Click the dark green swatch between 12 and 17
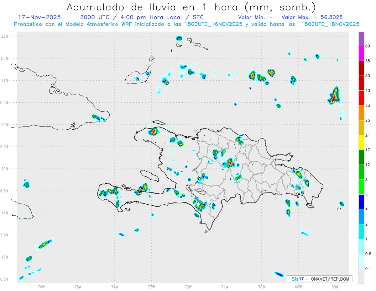Viewport: 376px width, 291px height. coord(361,157)
